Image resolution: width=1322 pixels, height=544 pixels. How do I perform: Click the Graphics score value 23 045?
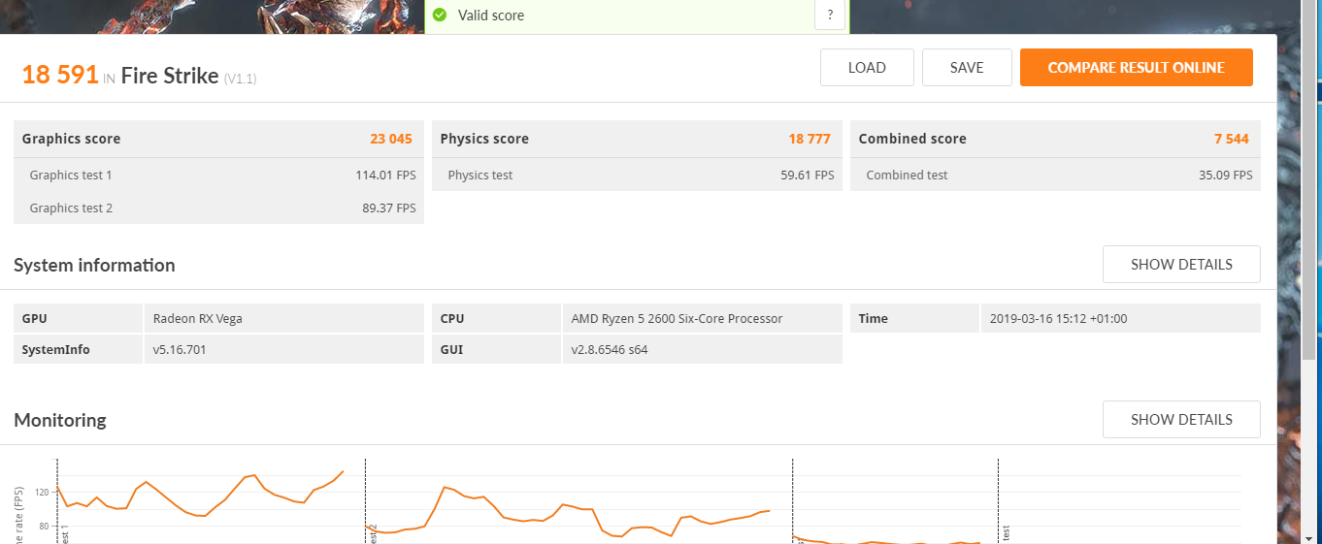tap(391, 139)
